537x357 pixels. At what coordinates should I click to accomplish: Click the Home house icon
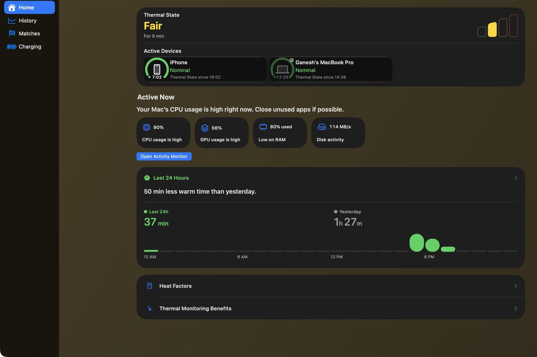pos(12,7)
